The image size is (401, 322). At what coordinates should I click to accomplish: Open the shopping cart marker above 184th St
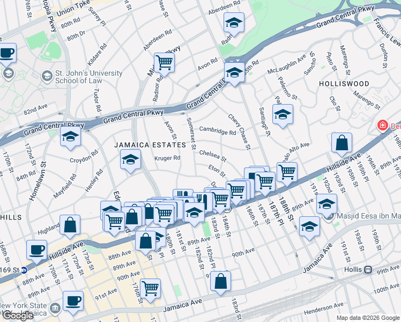[220, 201]
